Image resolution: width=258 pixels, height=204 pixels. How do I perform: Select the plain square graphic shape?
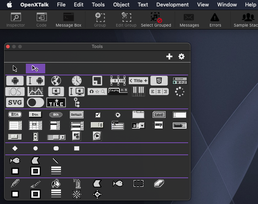[x=77, y=148]
